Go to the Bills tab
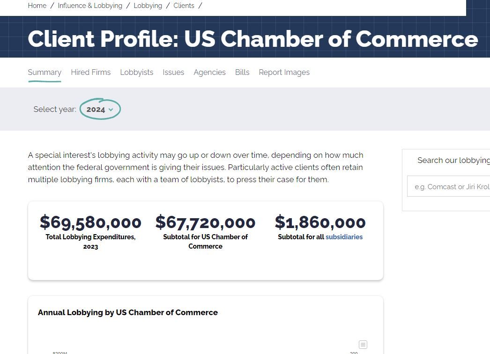Image resolution: width=490 pixels, height=354 pixels. (x=242, y=72)
